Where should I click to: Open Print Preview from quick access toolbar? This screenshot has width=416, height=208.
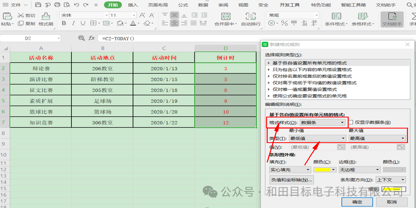click(x=67, y=5)
